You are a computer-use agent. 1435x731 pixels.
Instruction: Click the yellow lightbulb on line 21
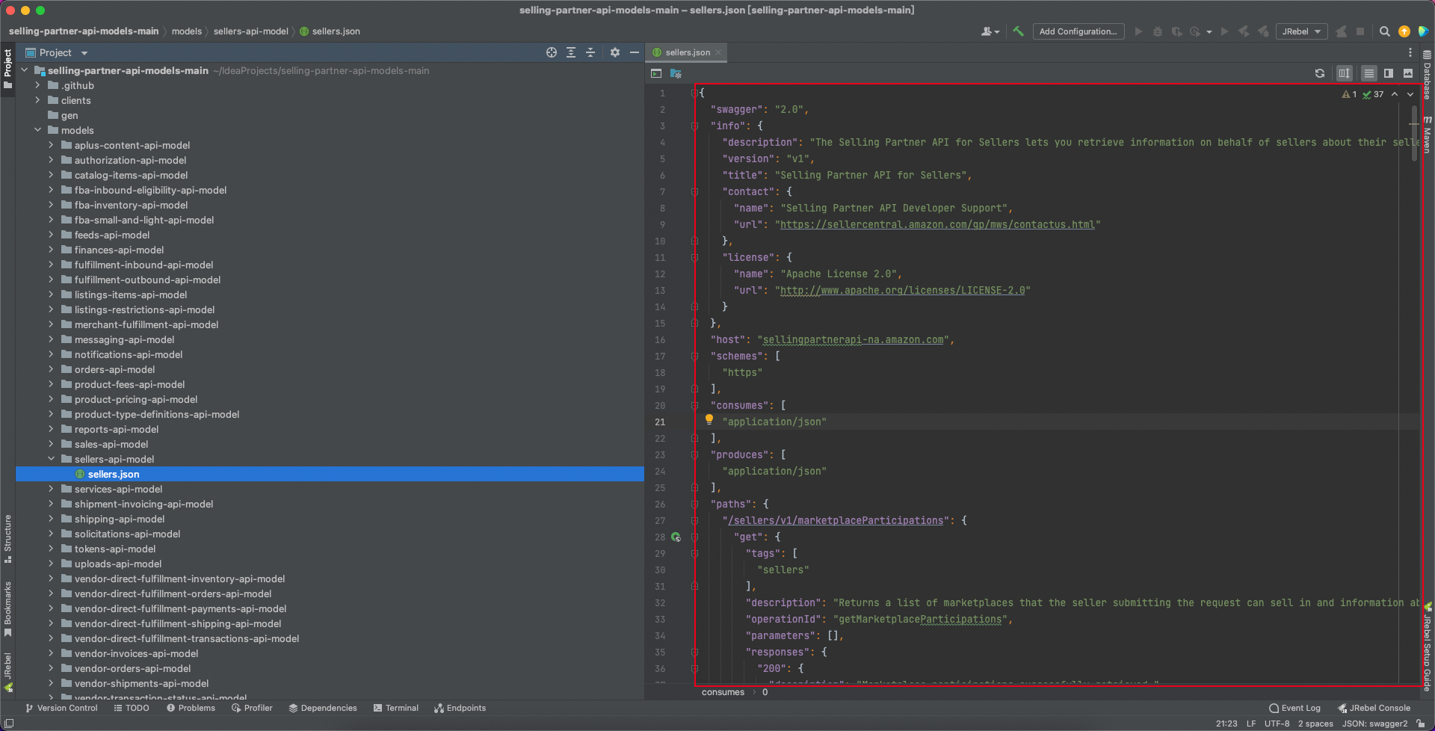(709, 420)
